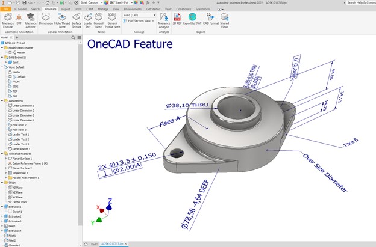Open the Collaborate tab

click(184, 9)
